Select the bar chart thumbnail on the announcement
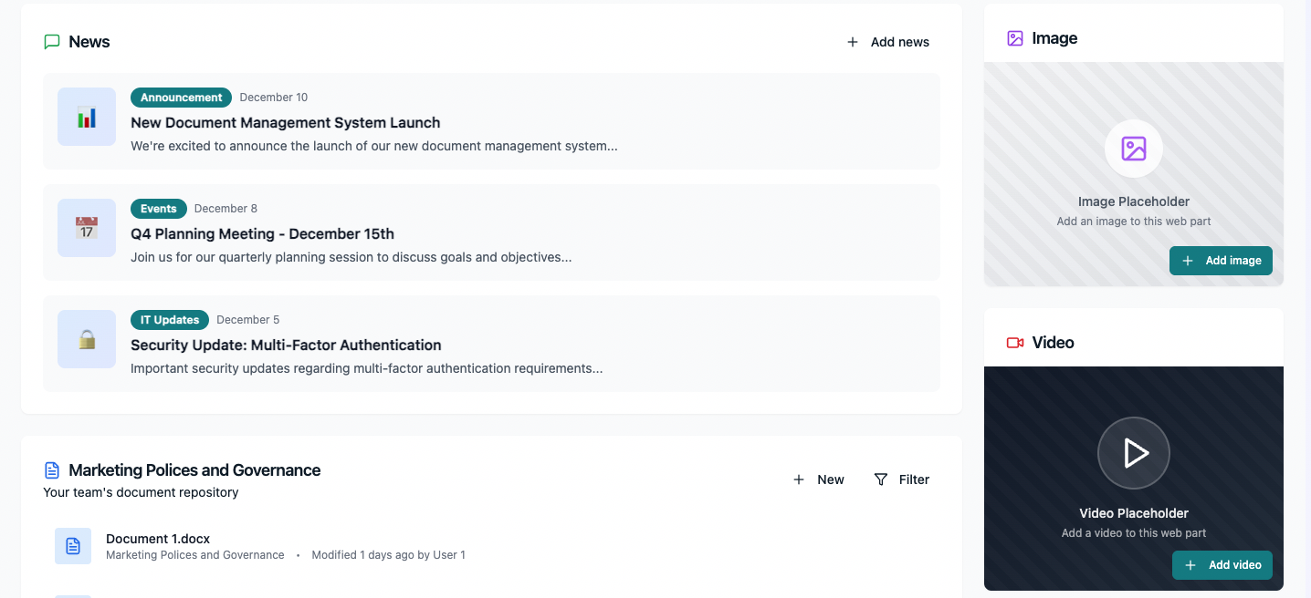The width and height of the screenshot is (1311, 598). click(86, 117)
